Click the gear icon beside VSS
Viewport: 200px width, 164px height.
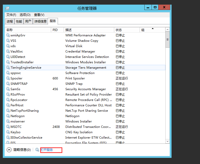8,40
